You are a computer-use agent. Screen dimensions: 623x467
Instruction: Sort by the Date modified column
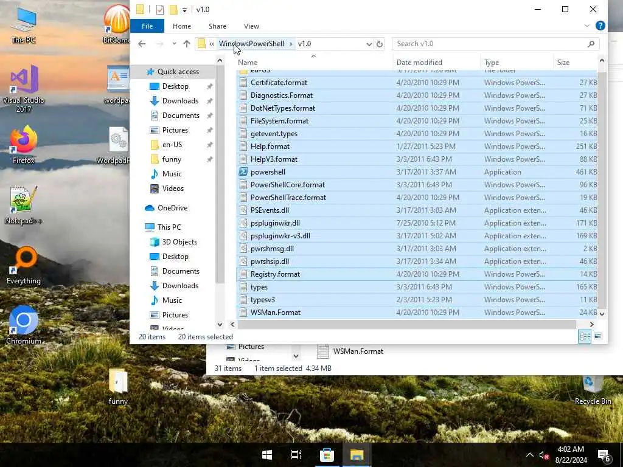pos(419,63)
